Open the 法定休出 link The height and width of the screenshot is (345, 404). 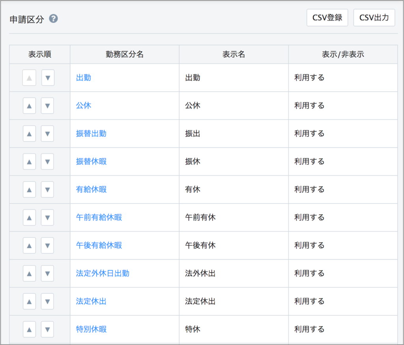tap(91, 302)
